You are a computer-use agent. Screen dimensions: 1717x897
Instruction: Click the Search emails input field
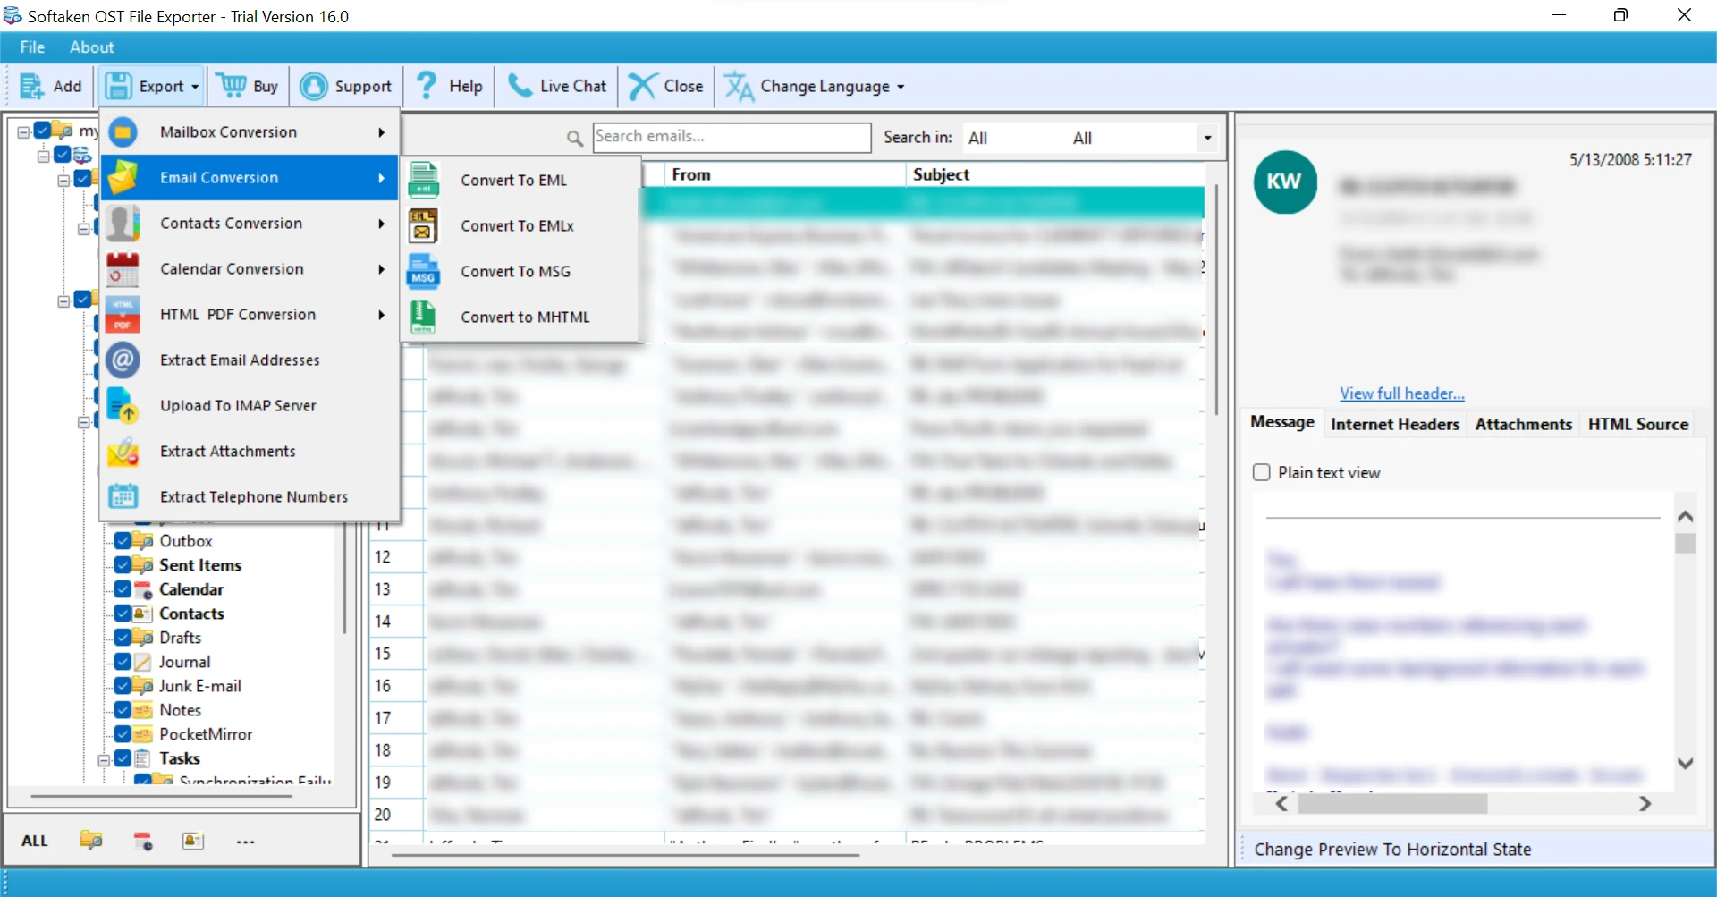coord(732,137)
